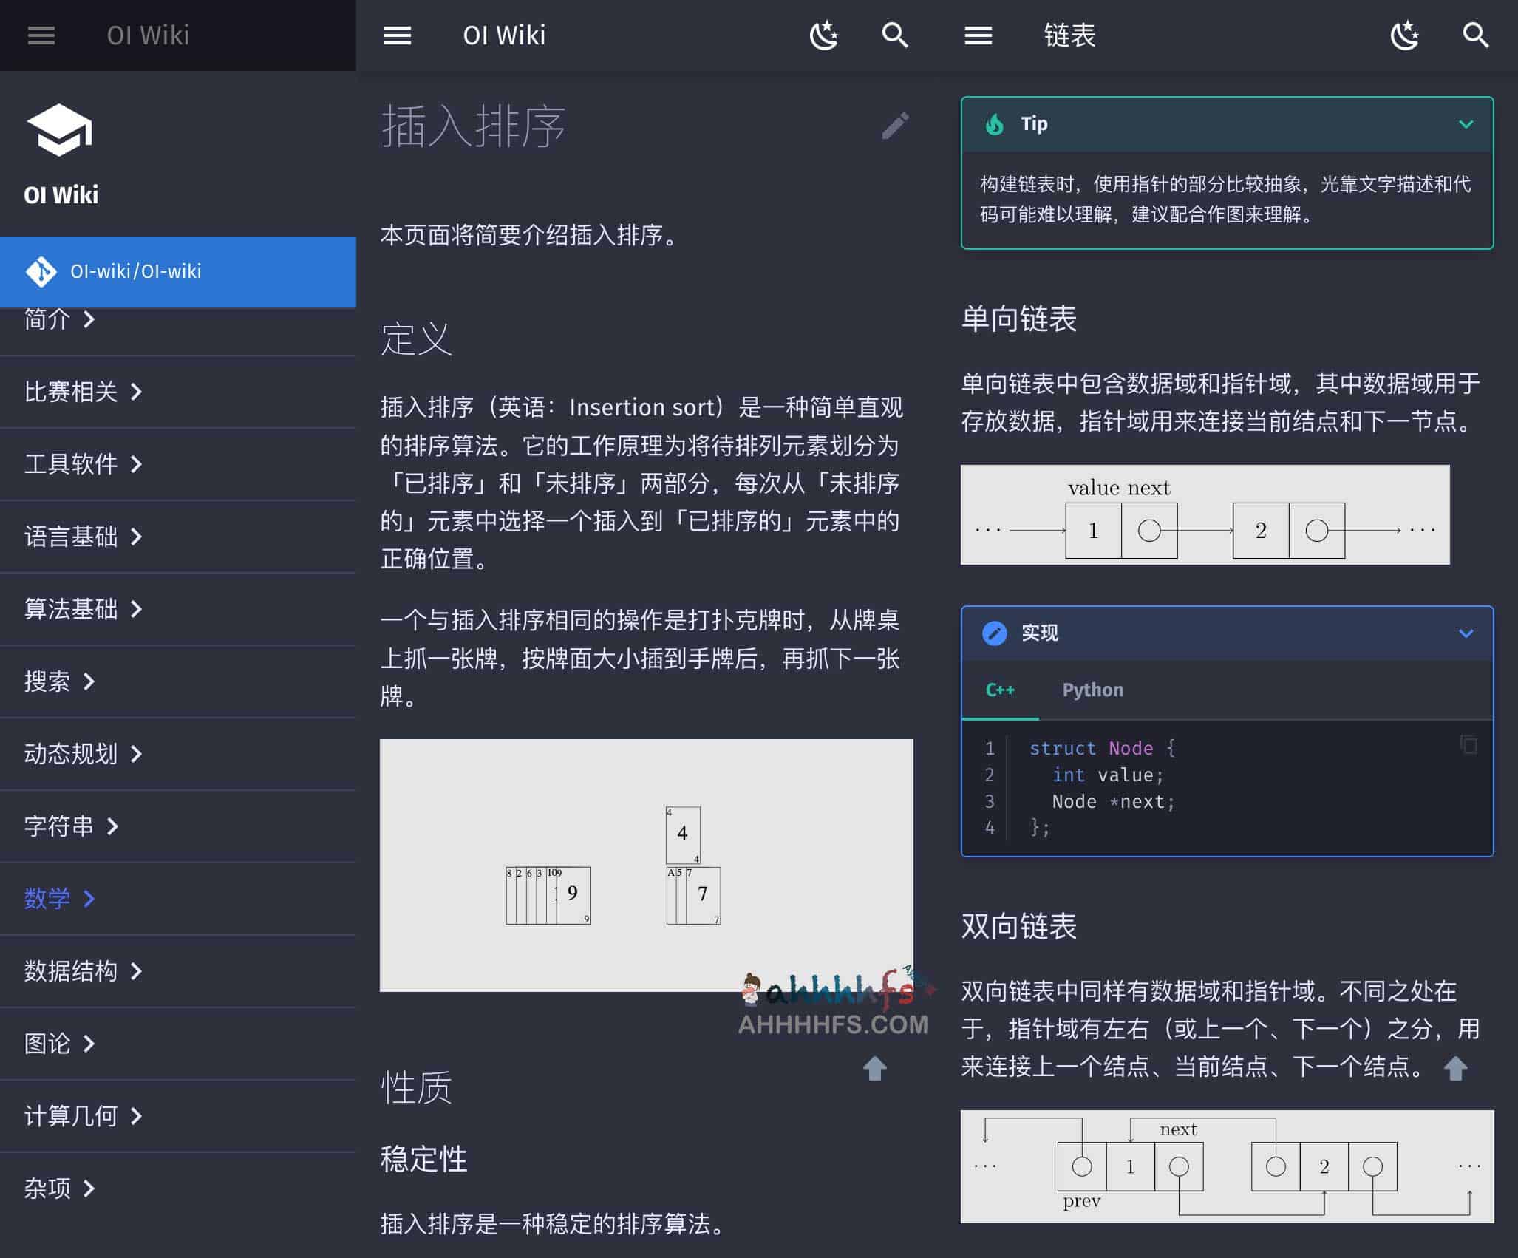This screenshot has height=1258, width=1518.
Task: Select the C++ code tab
Action: (999, 690)
